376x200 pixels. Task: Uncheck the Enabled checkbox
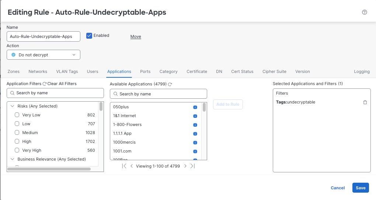point(89,36)
